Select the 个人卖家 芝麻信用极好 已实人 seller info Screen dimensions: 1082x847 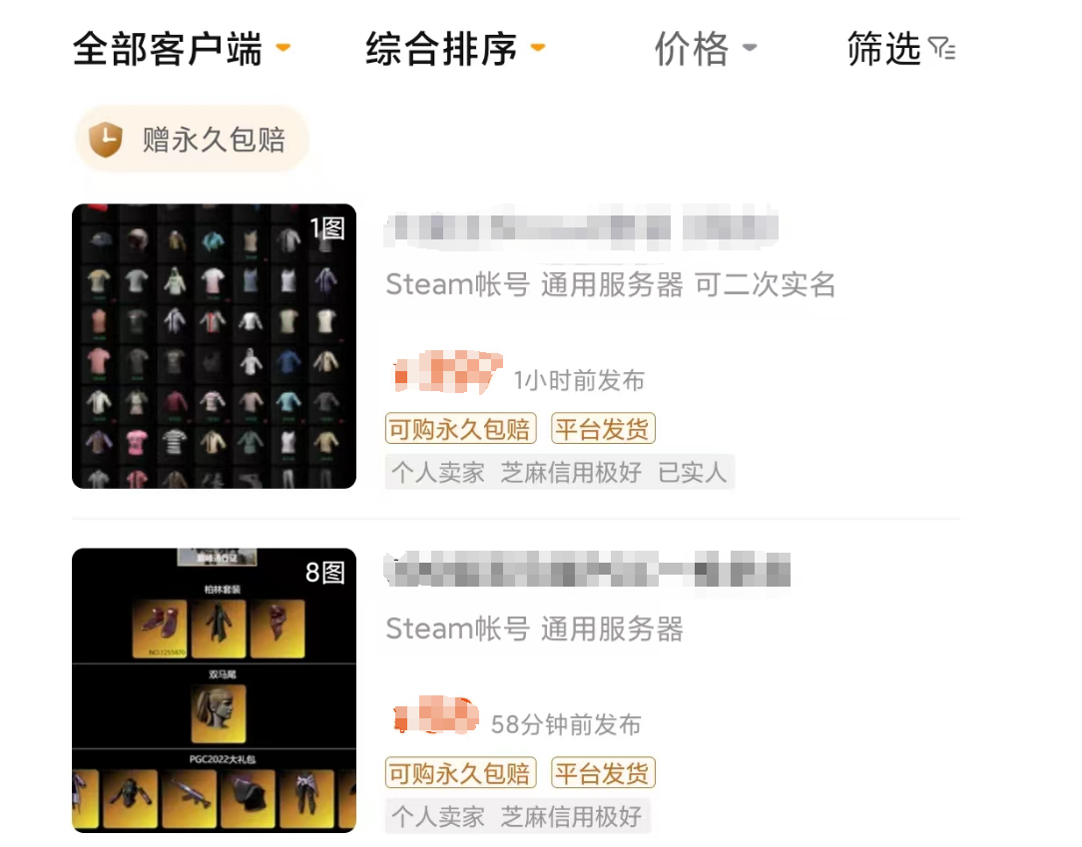pyautogui.click(x=560, y=473)
